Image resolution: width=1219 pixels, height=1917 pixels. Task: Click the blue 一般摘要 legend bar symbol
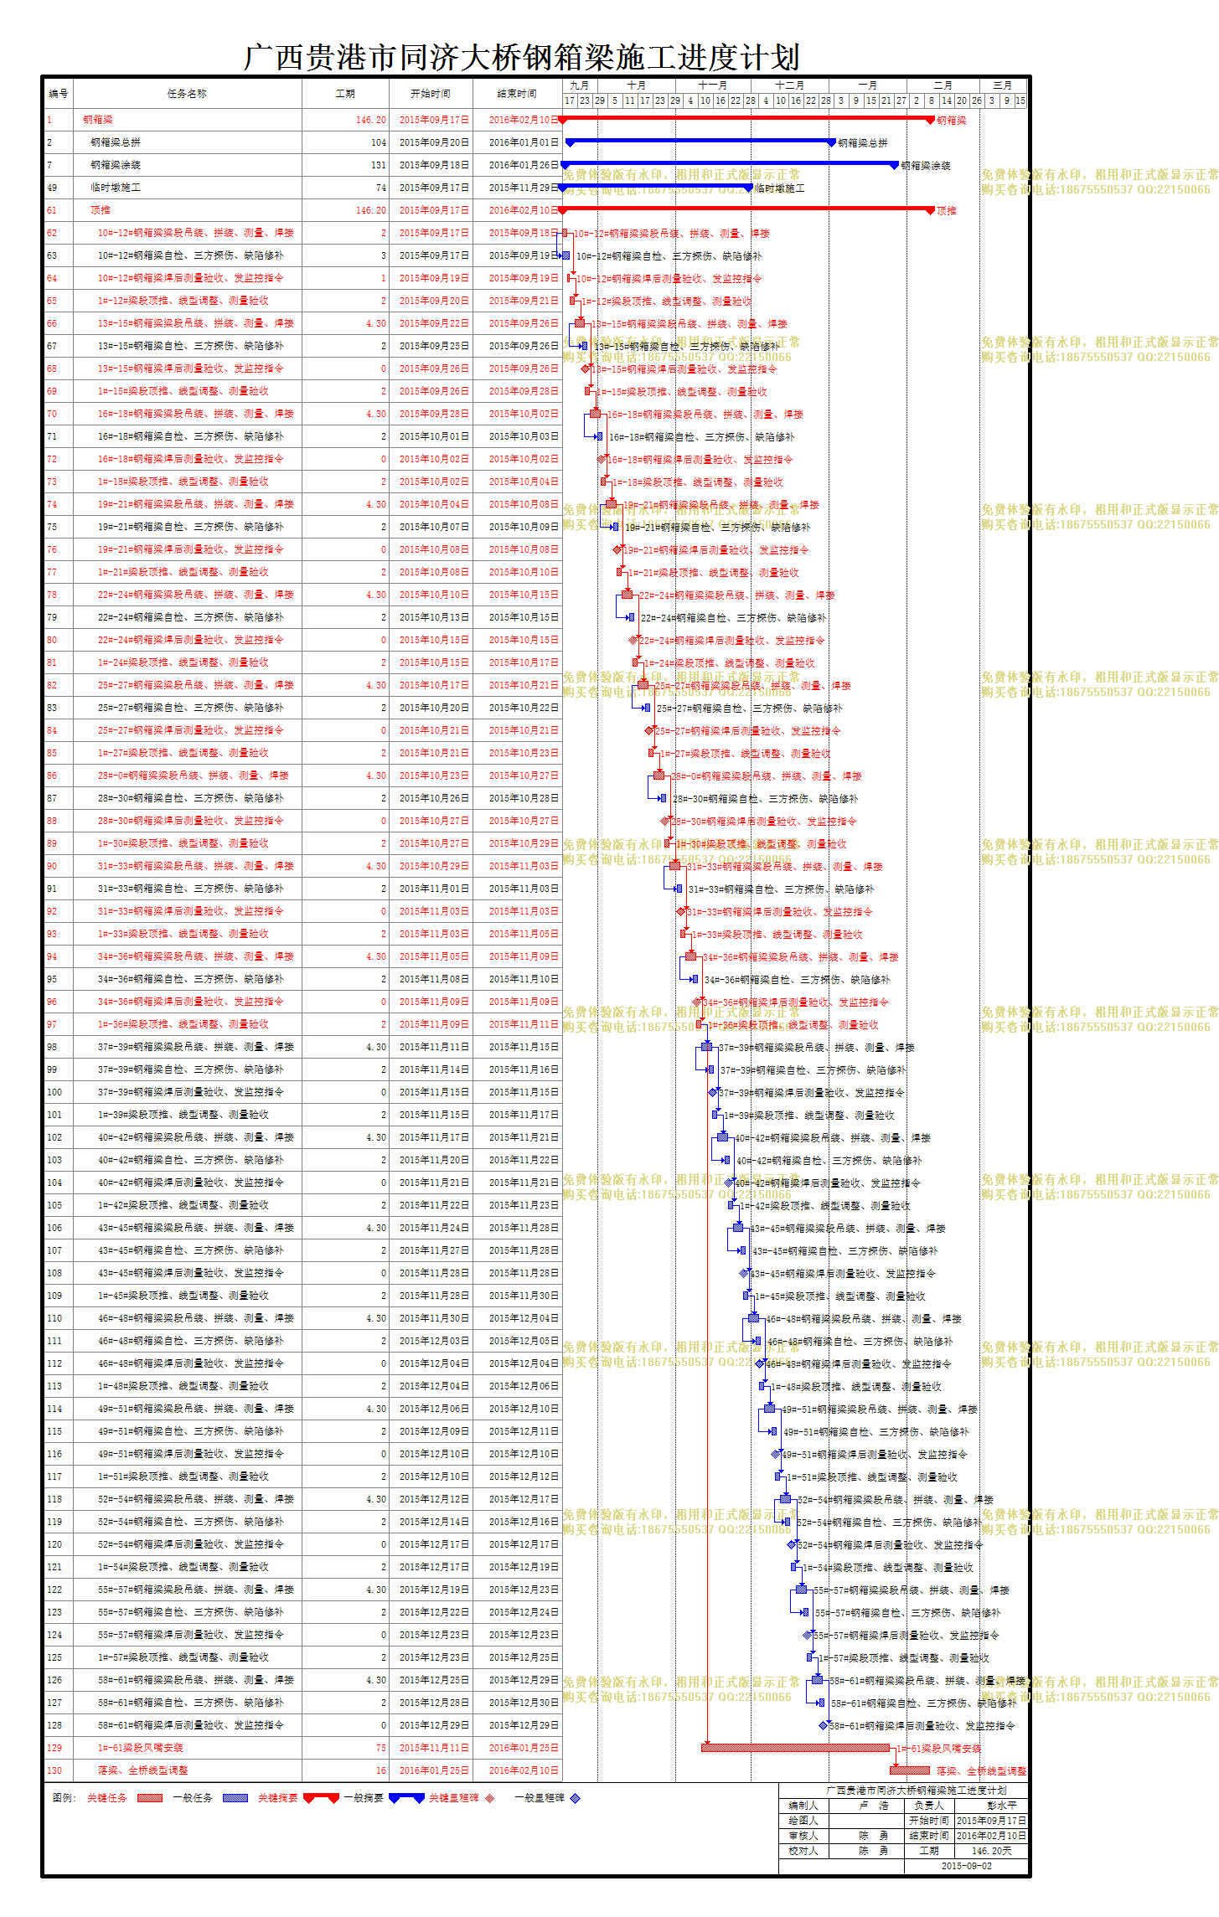pyautogui.click(x=406, y=1797)
